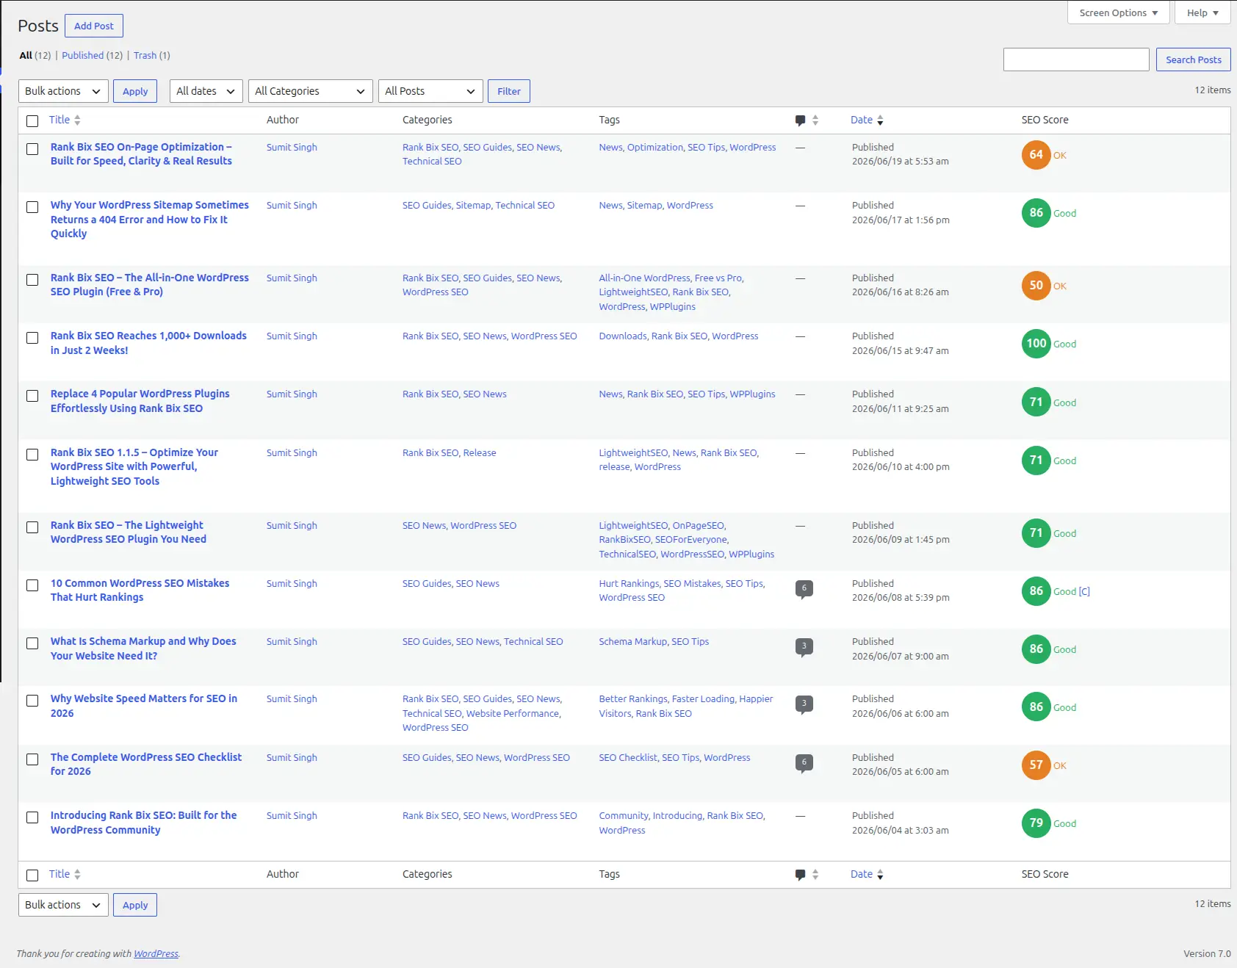Check the All-in-One WordPress SEO Plugin post

tap(32, 280)
